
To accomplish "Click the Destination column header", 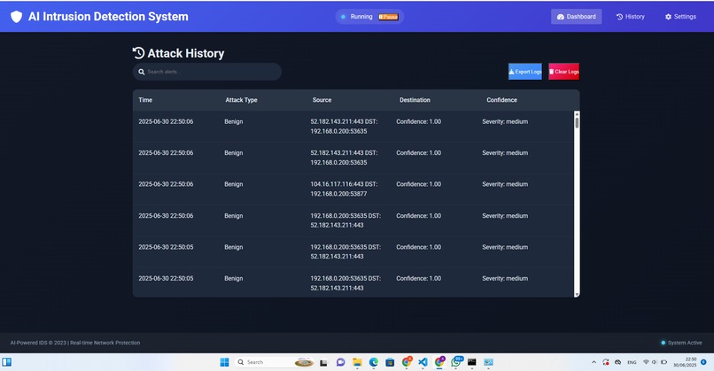I will [x=415, y=100].
